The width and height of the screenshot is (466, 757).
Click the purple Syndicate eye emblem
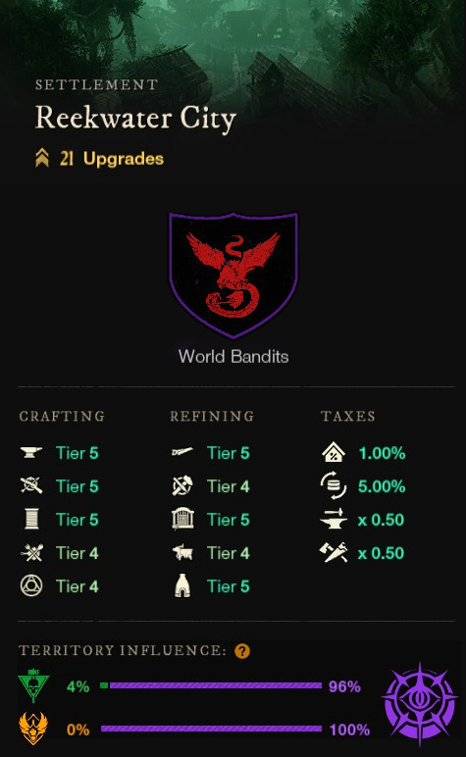[420, 704]
